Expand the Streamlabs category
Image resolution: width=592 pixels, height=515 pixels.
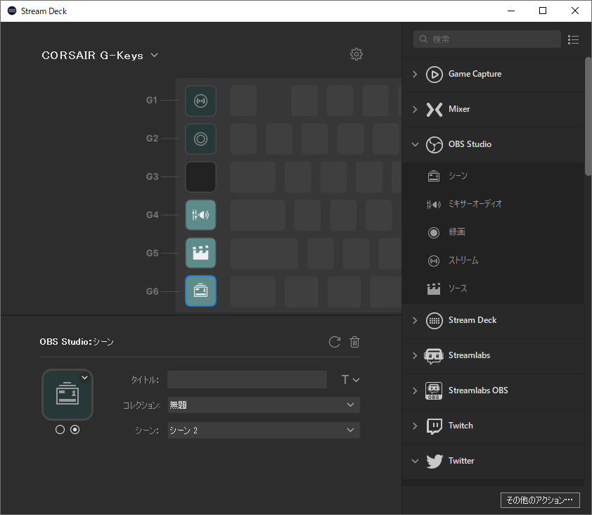(x=415, y=356)
